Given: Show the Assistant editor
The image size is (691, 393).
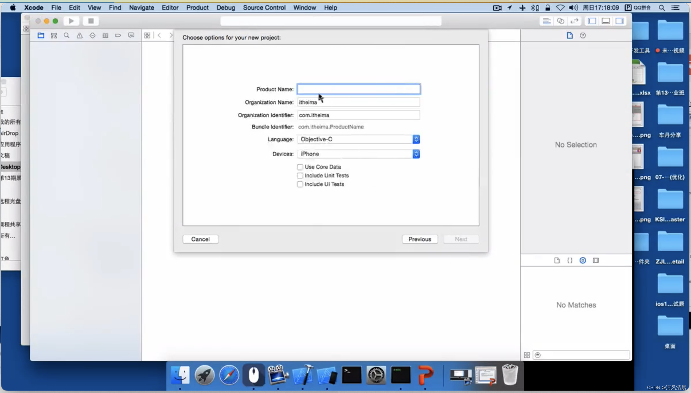Looking at the screenshot, I should pyautogui.click(x=561, y=21).
